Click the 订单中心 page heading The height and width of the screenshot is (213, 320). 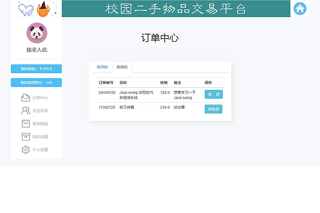coord(160,38)
